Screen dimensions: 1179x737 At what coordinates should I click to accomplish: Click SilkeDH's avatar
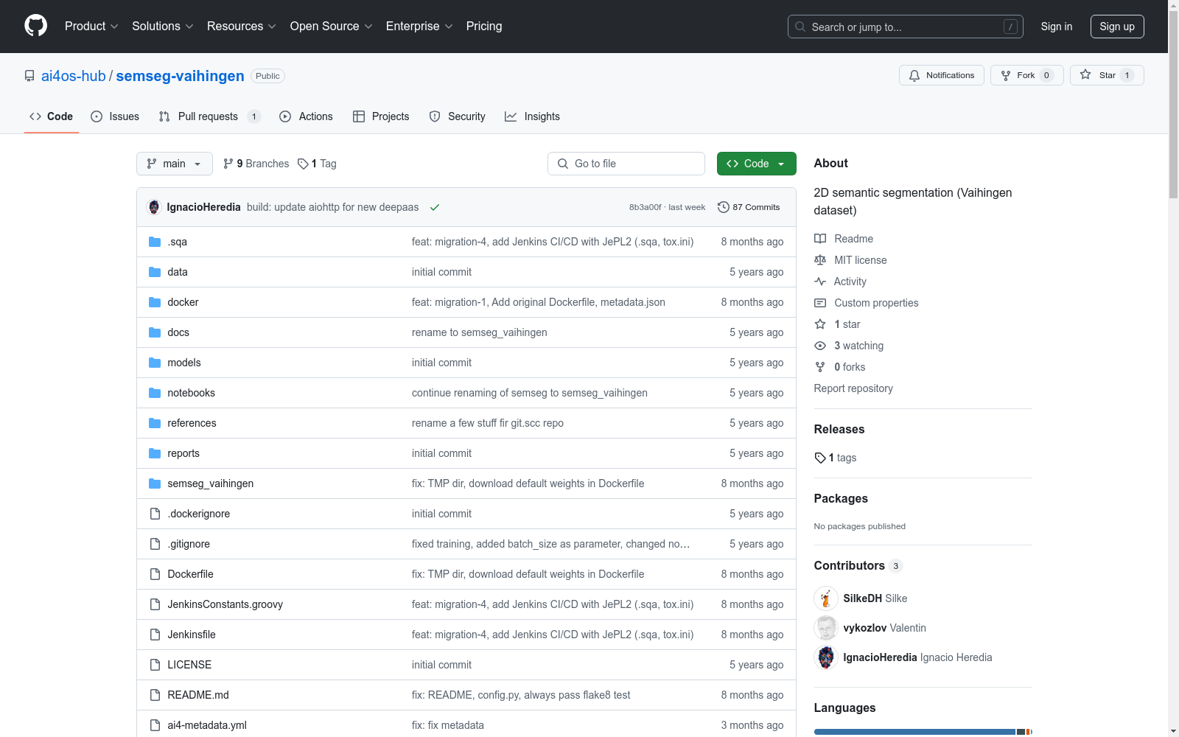pyautogui.click(x=826, y=598)
